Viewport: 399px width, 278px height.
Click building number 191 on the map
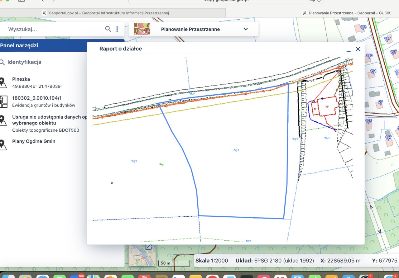click(373, 71)
